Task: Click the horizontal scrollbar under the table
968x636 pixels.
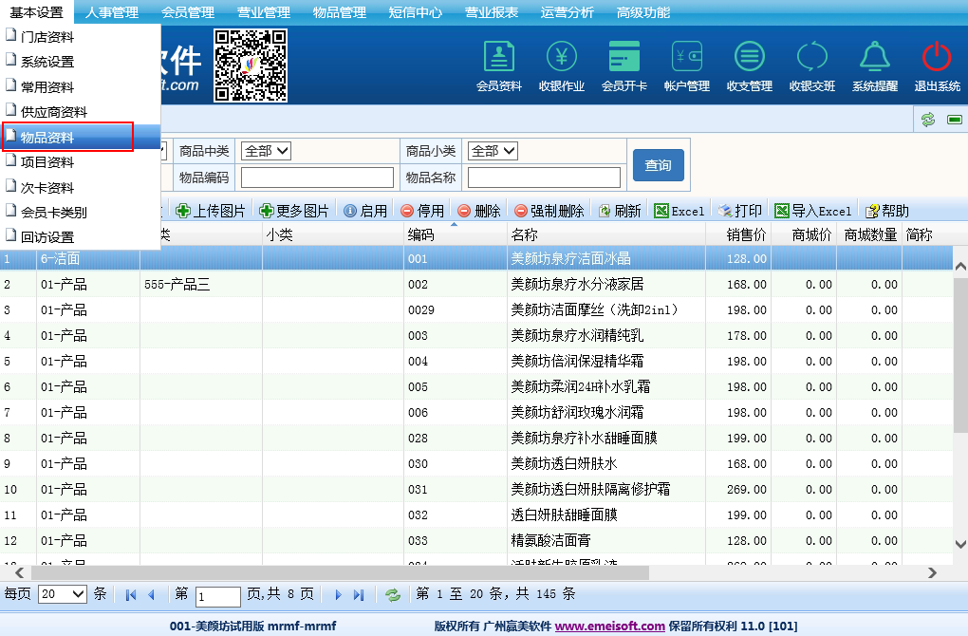Action: pyautogui.click(x=342, y=572)
